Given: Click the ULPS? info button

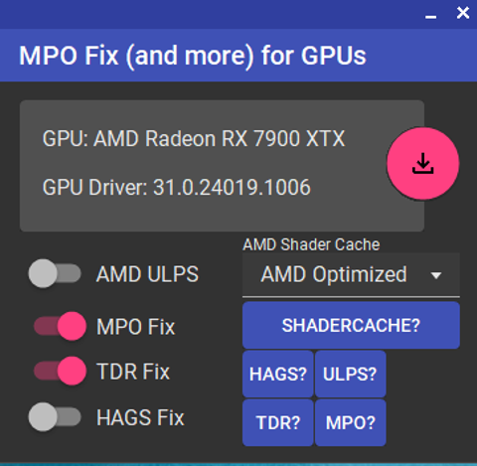Looking at the screenshot, I should [x=350, y=374].
